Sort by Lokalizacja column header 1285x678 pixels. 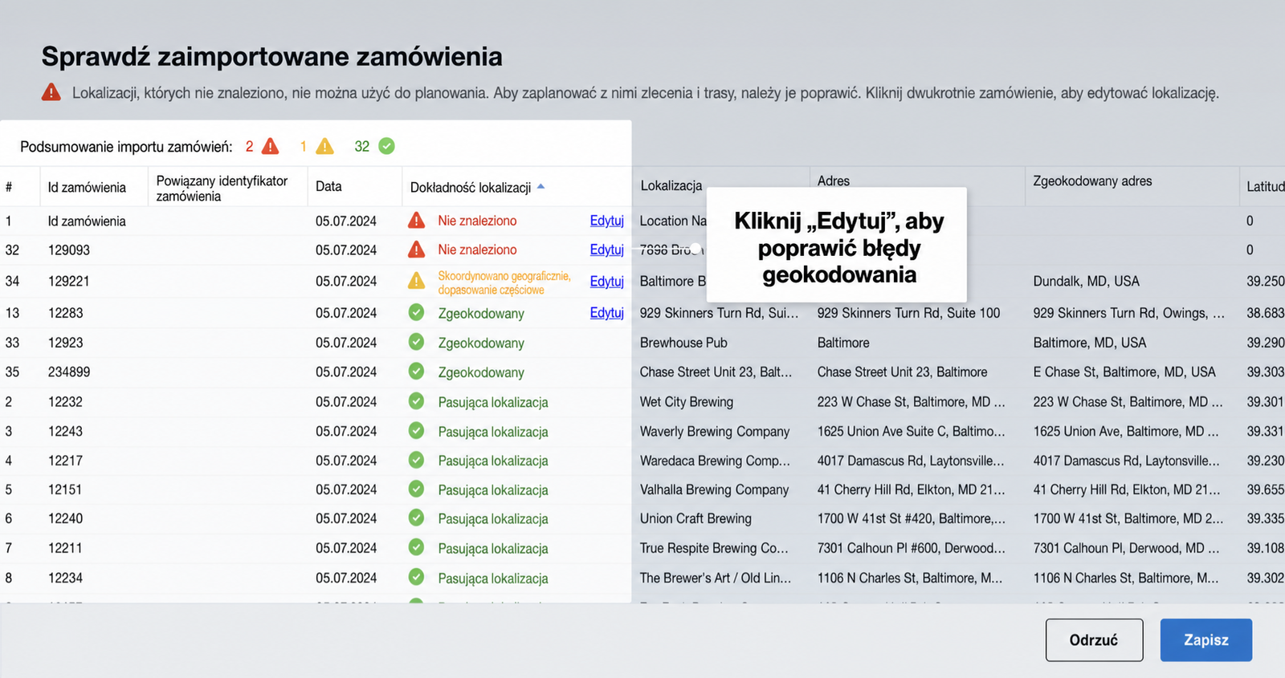671,185
